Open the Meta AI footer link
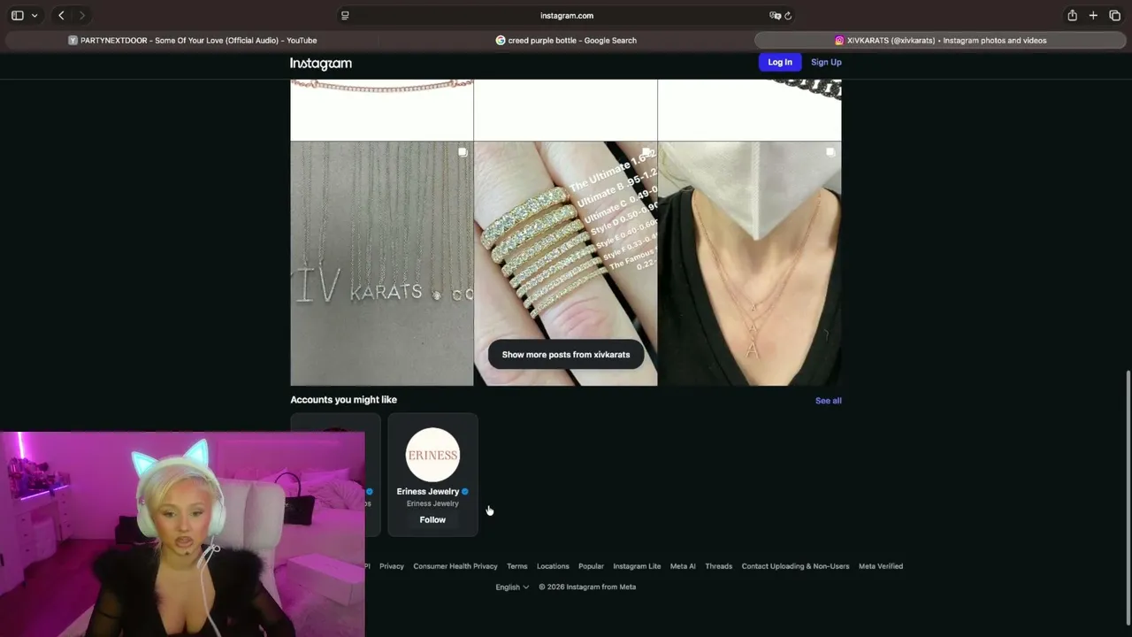This screenshot has height=637, width=1132. (683, 566)
